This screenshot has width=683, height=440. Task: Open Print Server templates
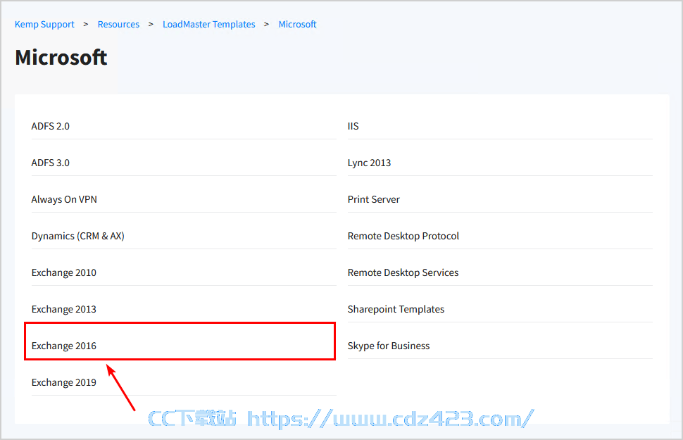tap(374, 199)
